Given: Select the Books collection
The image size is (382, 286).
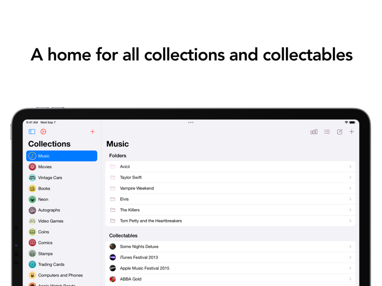Looking at the screenshot, I should pyautogui.click(x=62, y=188).
